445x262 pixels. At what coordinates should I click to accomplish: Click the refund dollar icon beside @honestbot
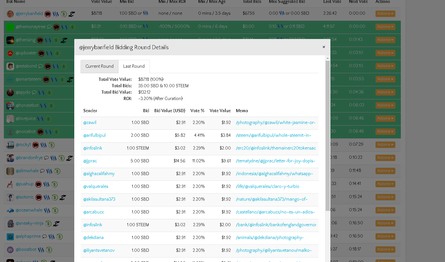tap(51, 105)
